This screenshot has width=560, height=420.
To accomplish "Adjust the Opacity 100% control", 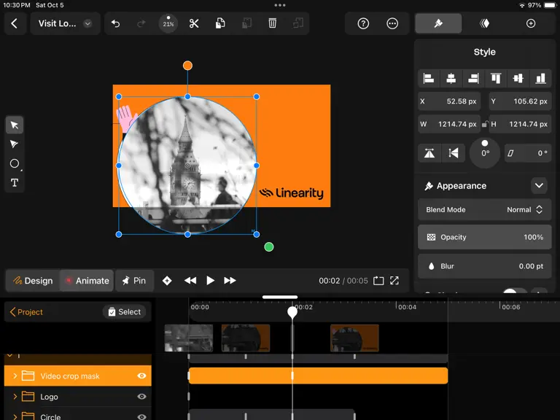I will (x=485, y=237).
